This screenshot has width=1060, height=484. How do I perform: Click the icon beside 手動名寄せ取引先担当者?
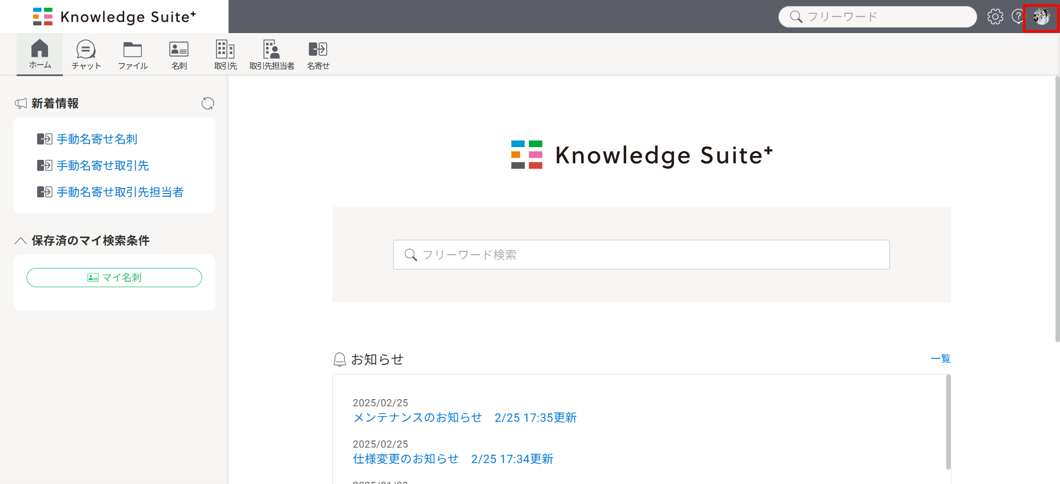point(44,192)
